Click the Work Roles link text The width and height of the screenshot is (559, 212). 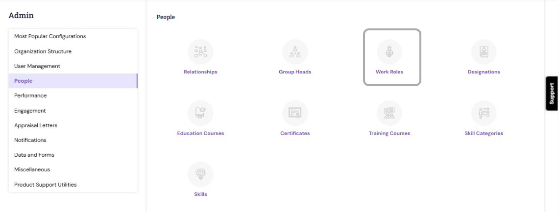tap(389, 72)
